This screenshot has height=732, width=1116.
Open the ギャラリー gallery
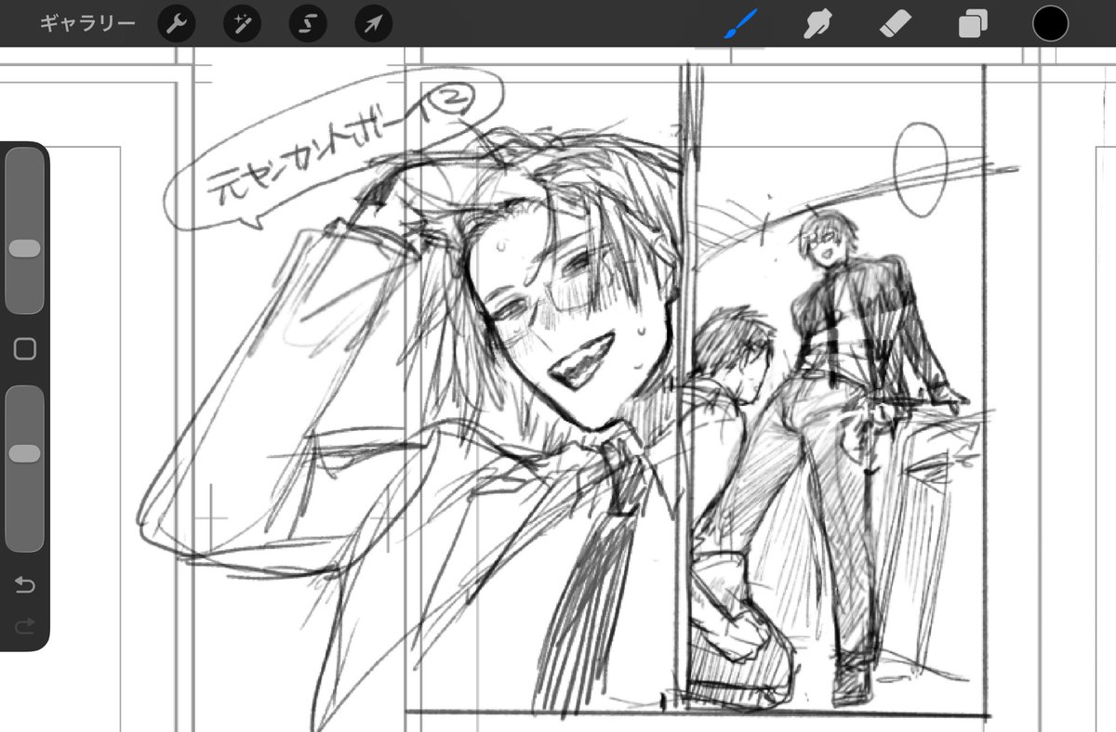coord(87,24)
